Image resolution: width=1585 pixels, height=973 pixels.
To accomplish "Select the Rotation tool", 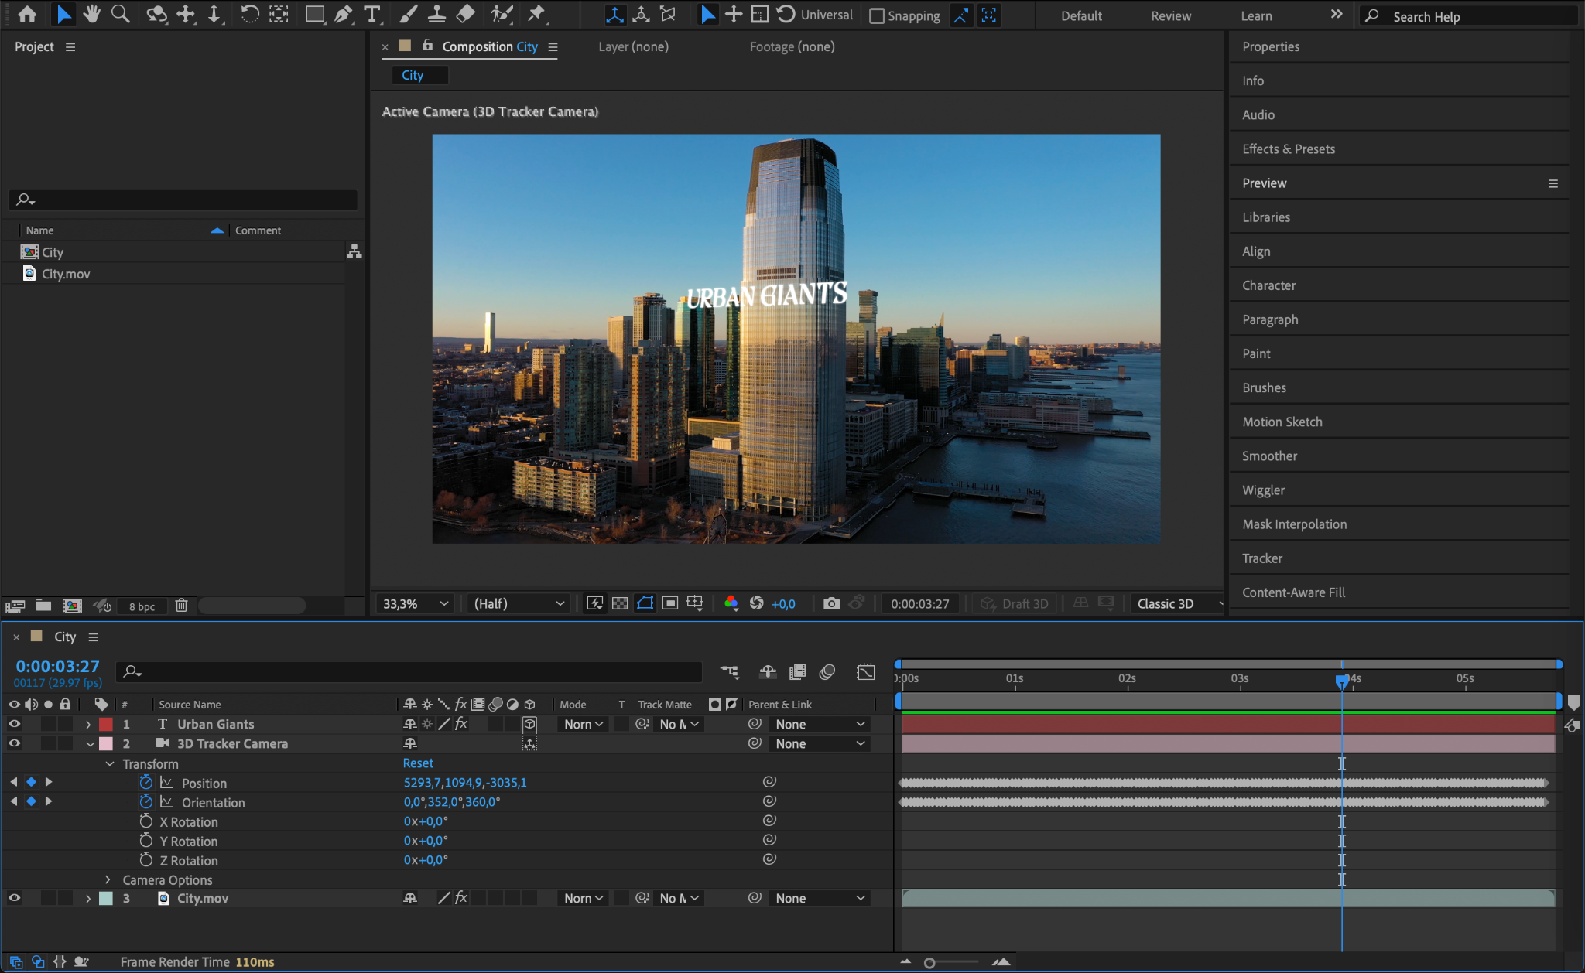I will pyautogui.click(x=249, y=14).
